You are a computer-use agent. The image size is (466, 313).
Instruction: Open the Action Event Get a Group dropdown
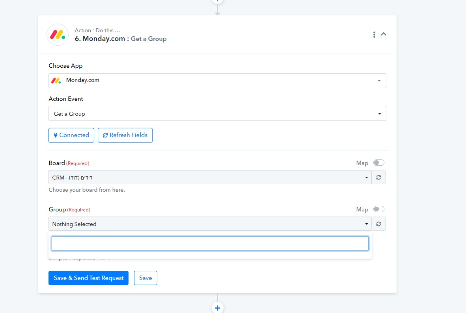coord(217,113)
